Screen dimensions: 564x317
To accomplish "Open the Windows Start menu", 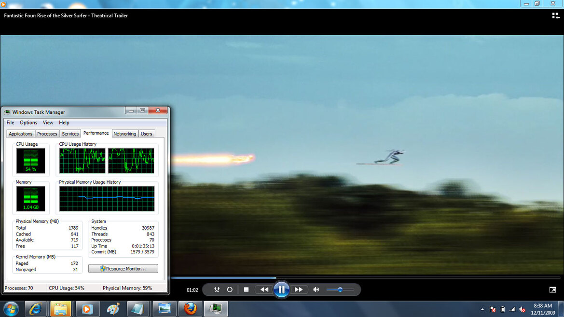I will click(x=11, y=309).
